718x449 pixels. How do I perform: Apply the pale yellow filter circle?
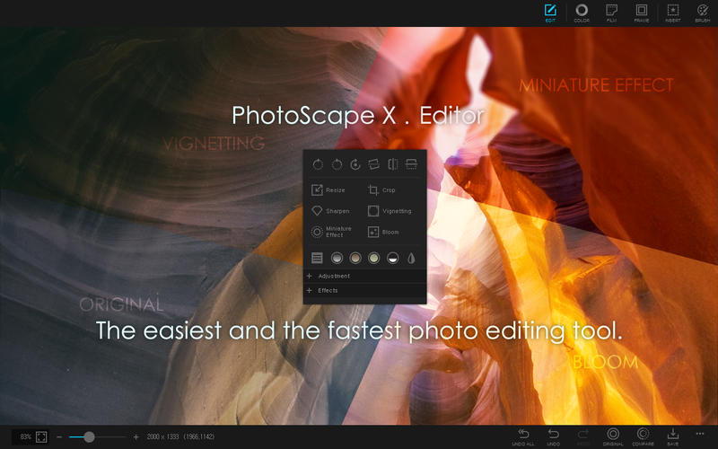pyautogui.click(x=374, y=258)
